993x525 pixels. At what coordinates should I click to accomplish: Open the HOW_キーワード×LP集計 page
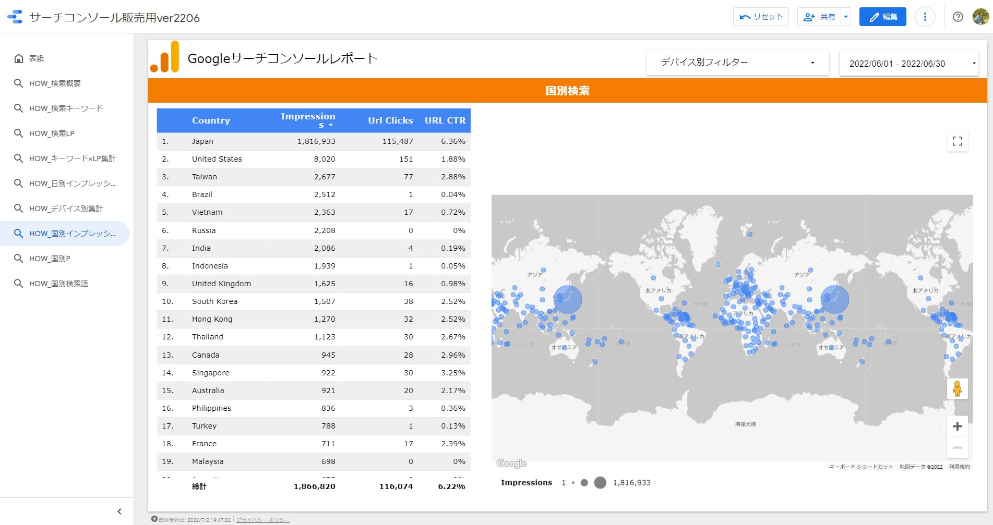tap(65, 158)
